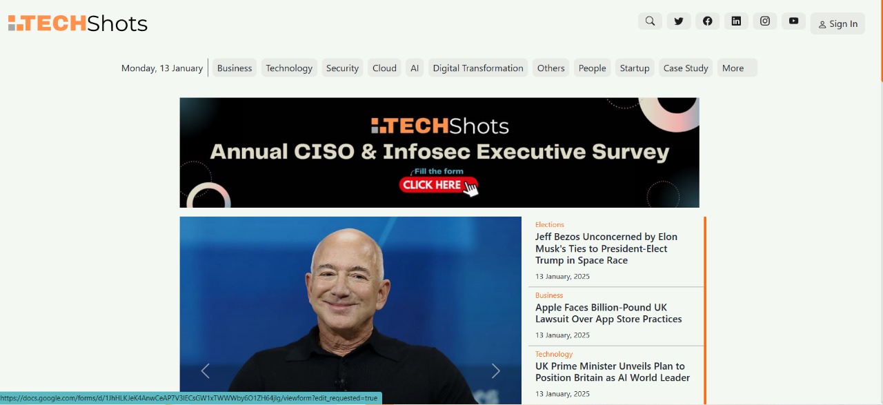Go to the next slide with the right arrow
Image resolution: width=883 pixels, height=405 pixels.
point(495,371)
